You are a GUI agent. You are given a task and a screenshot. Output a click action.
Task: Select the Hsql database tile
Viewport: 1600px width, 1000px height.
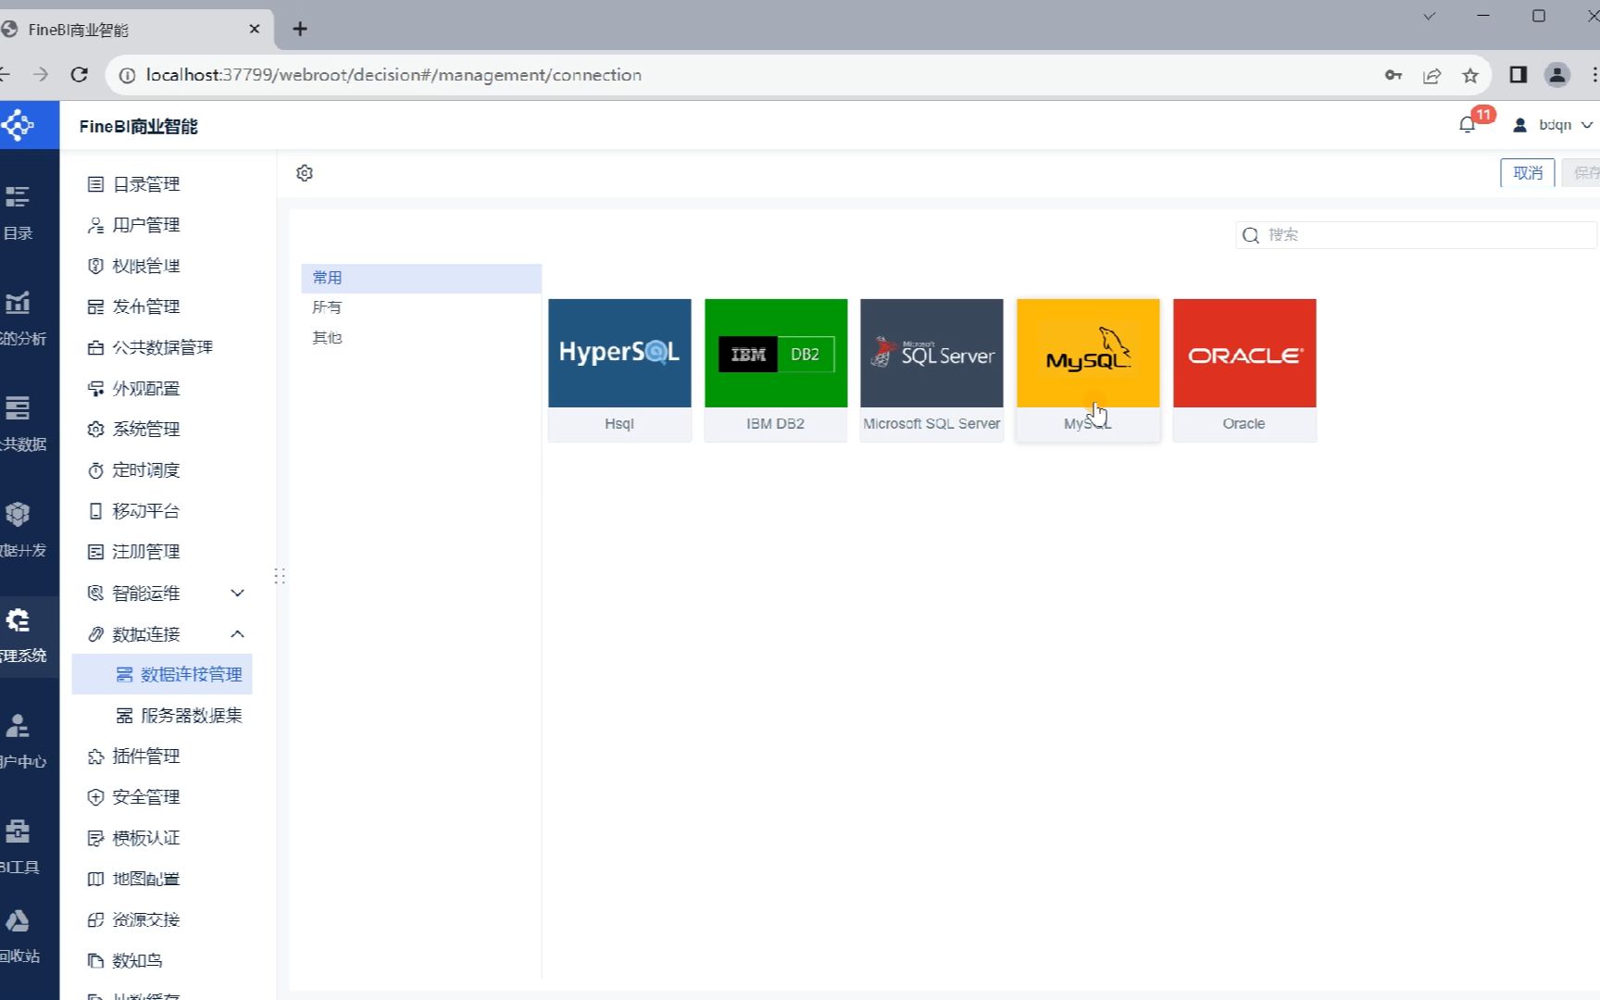[619, 369]
